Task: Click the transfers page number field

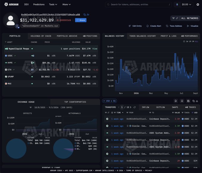Action: coord(122,107)
